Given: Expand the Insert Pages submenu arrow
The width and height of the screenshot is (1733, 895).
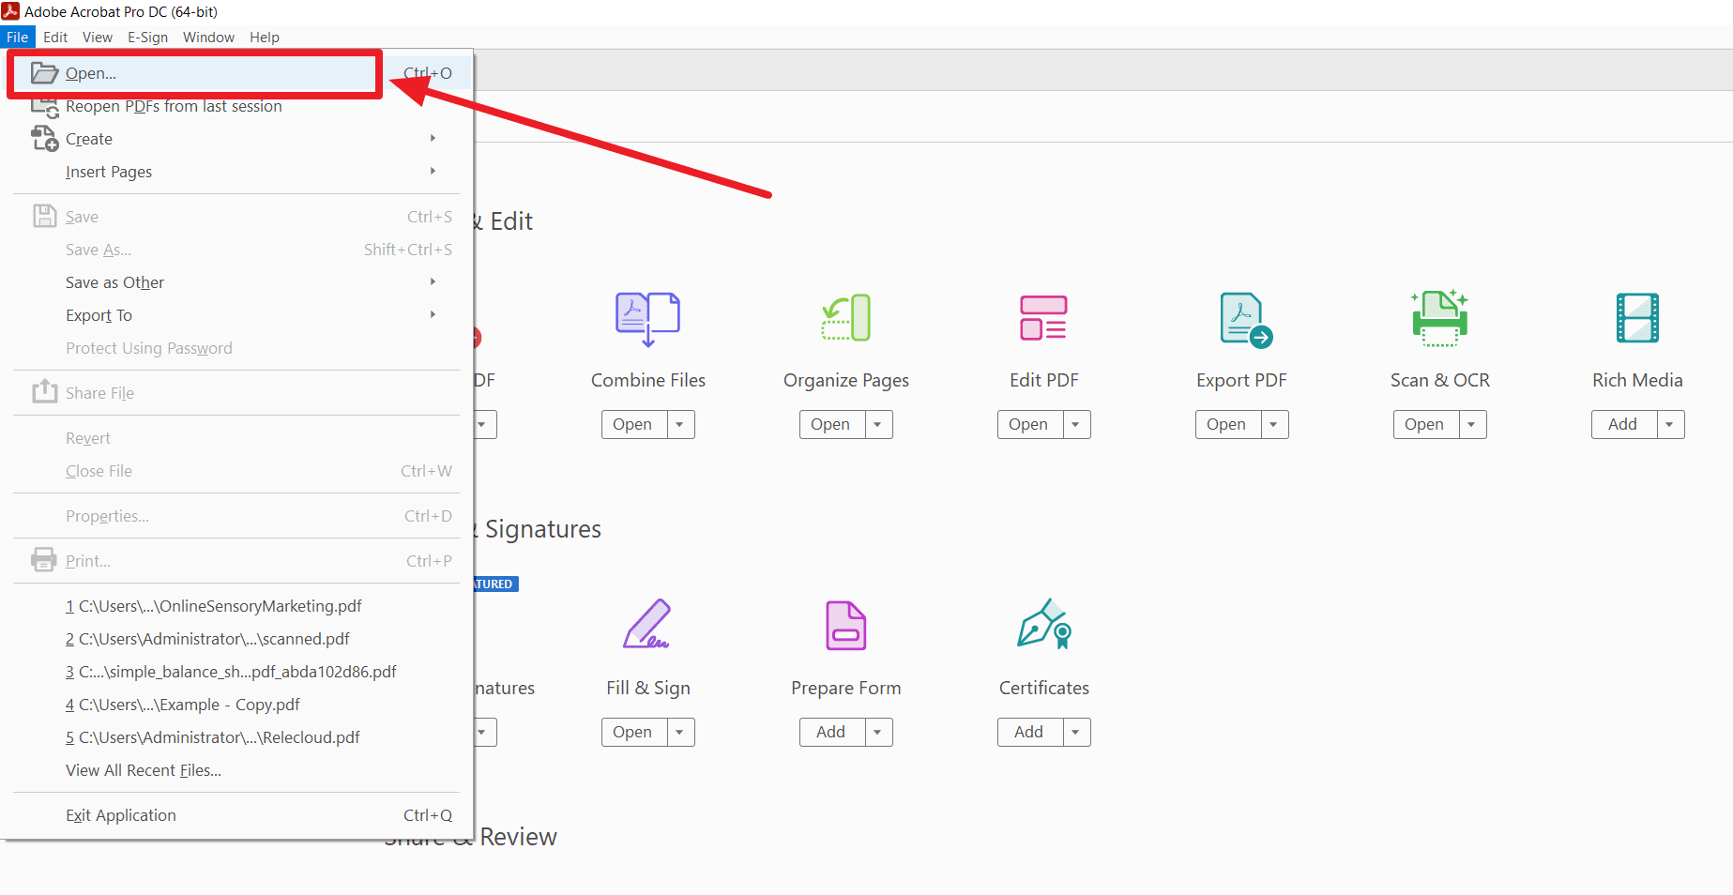Looking at the screenshot, I should tap(433, 171).
